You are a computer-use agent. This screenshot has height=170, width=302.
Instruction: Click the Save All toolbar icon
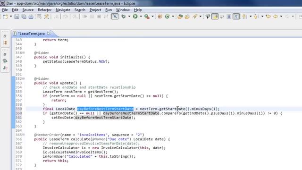coord(24,17)
